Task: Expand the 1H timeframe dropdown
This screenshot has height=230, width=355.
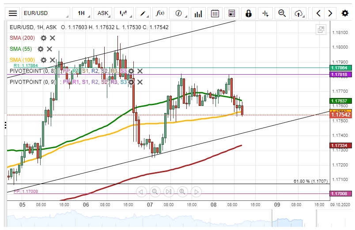Action: (82, 13)
